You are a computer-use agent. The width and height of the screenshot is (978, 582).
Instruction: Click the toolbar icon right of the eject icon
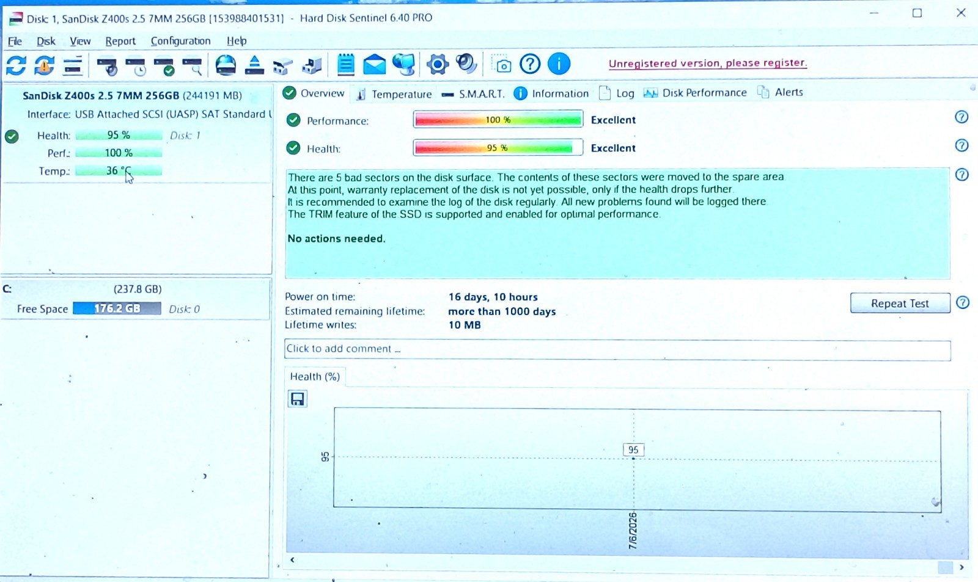click(282, 65)
